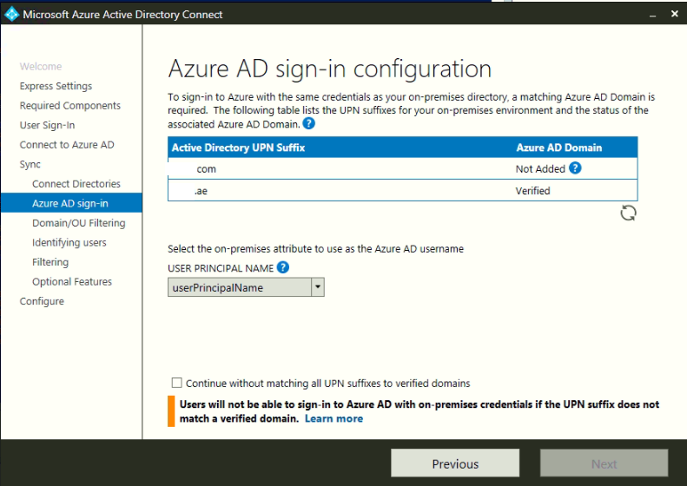Open Optional Features step

click(72, 281)
